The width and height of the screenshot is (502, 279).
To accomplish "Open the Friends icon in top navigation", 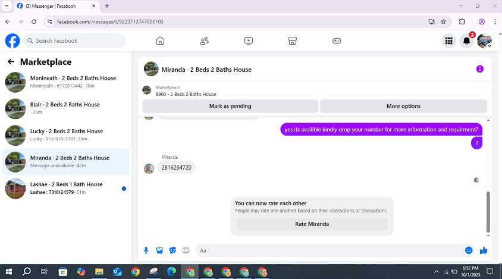I will [204, 41].
